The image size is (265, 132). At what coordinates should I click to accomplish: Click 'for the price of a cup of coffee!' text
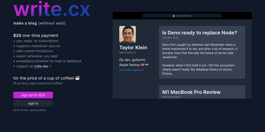pos(44,78)
